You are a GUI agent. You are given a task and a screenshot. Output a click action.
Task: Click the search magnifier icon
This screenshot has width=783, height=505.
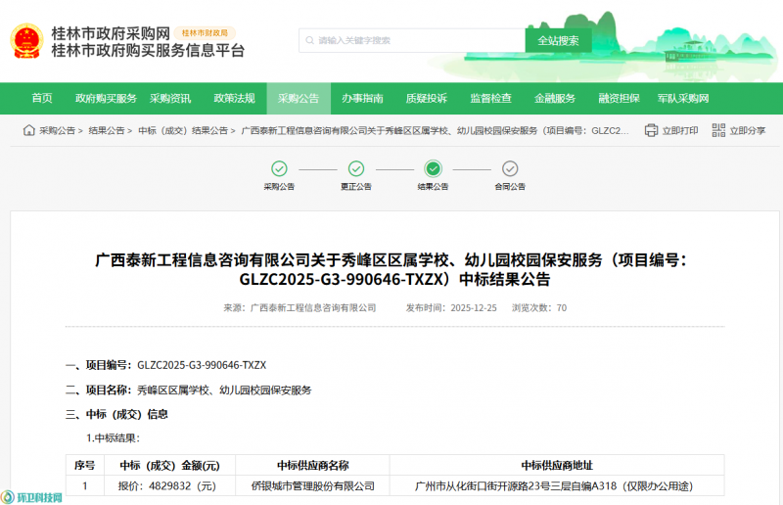coord(309,40)
